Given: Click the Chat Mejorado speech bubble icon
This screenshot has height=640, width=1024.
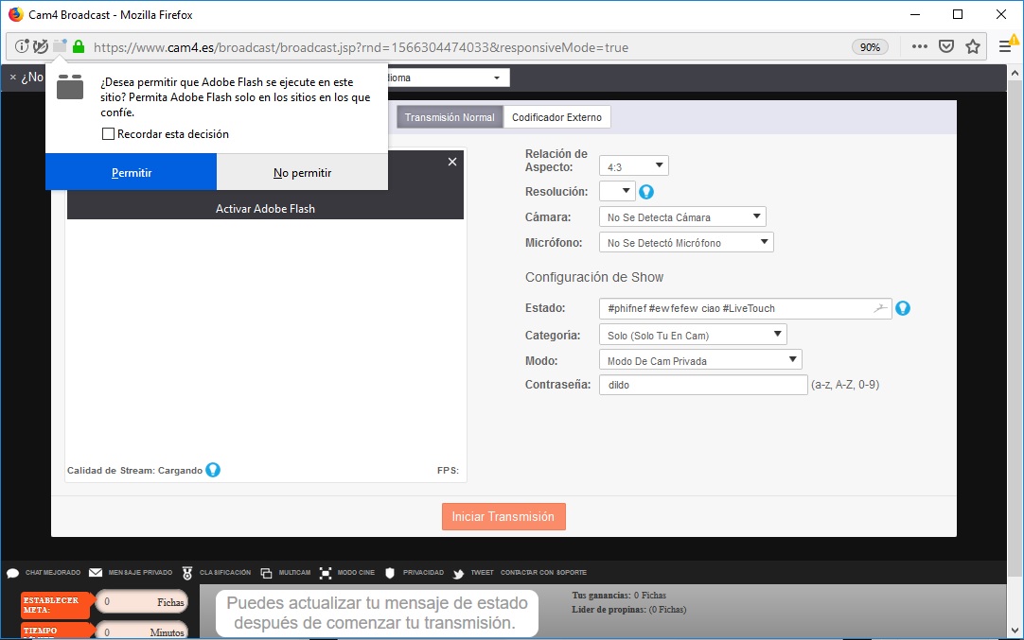Looking at the screenshot, I should point(13,573).
